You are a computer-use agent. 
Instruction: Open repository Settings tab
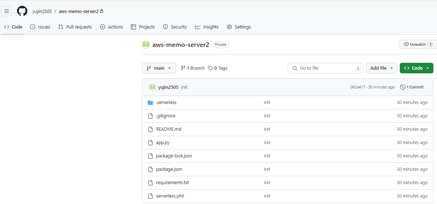(x=239, y=27)
